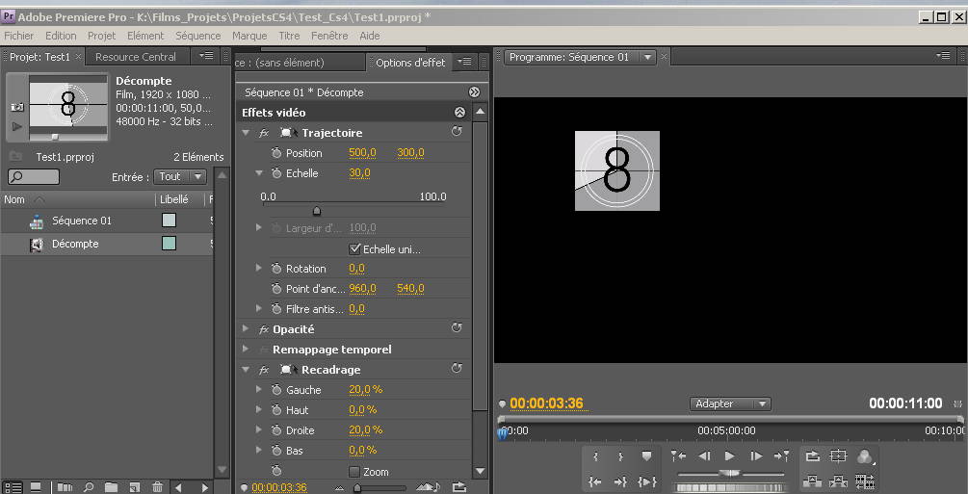The height and width of the screenshot is (494, 968).
Task: Click the Extract button
Action: pos(838,481)
